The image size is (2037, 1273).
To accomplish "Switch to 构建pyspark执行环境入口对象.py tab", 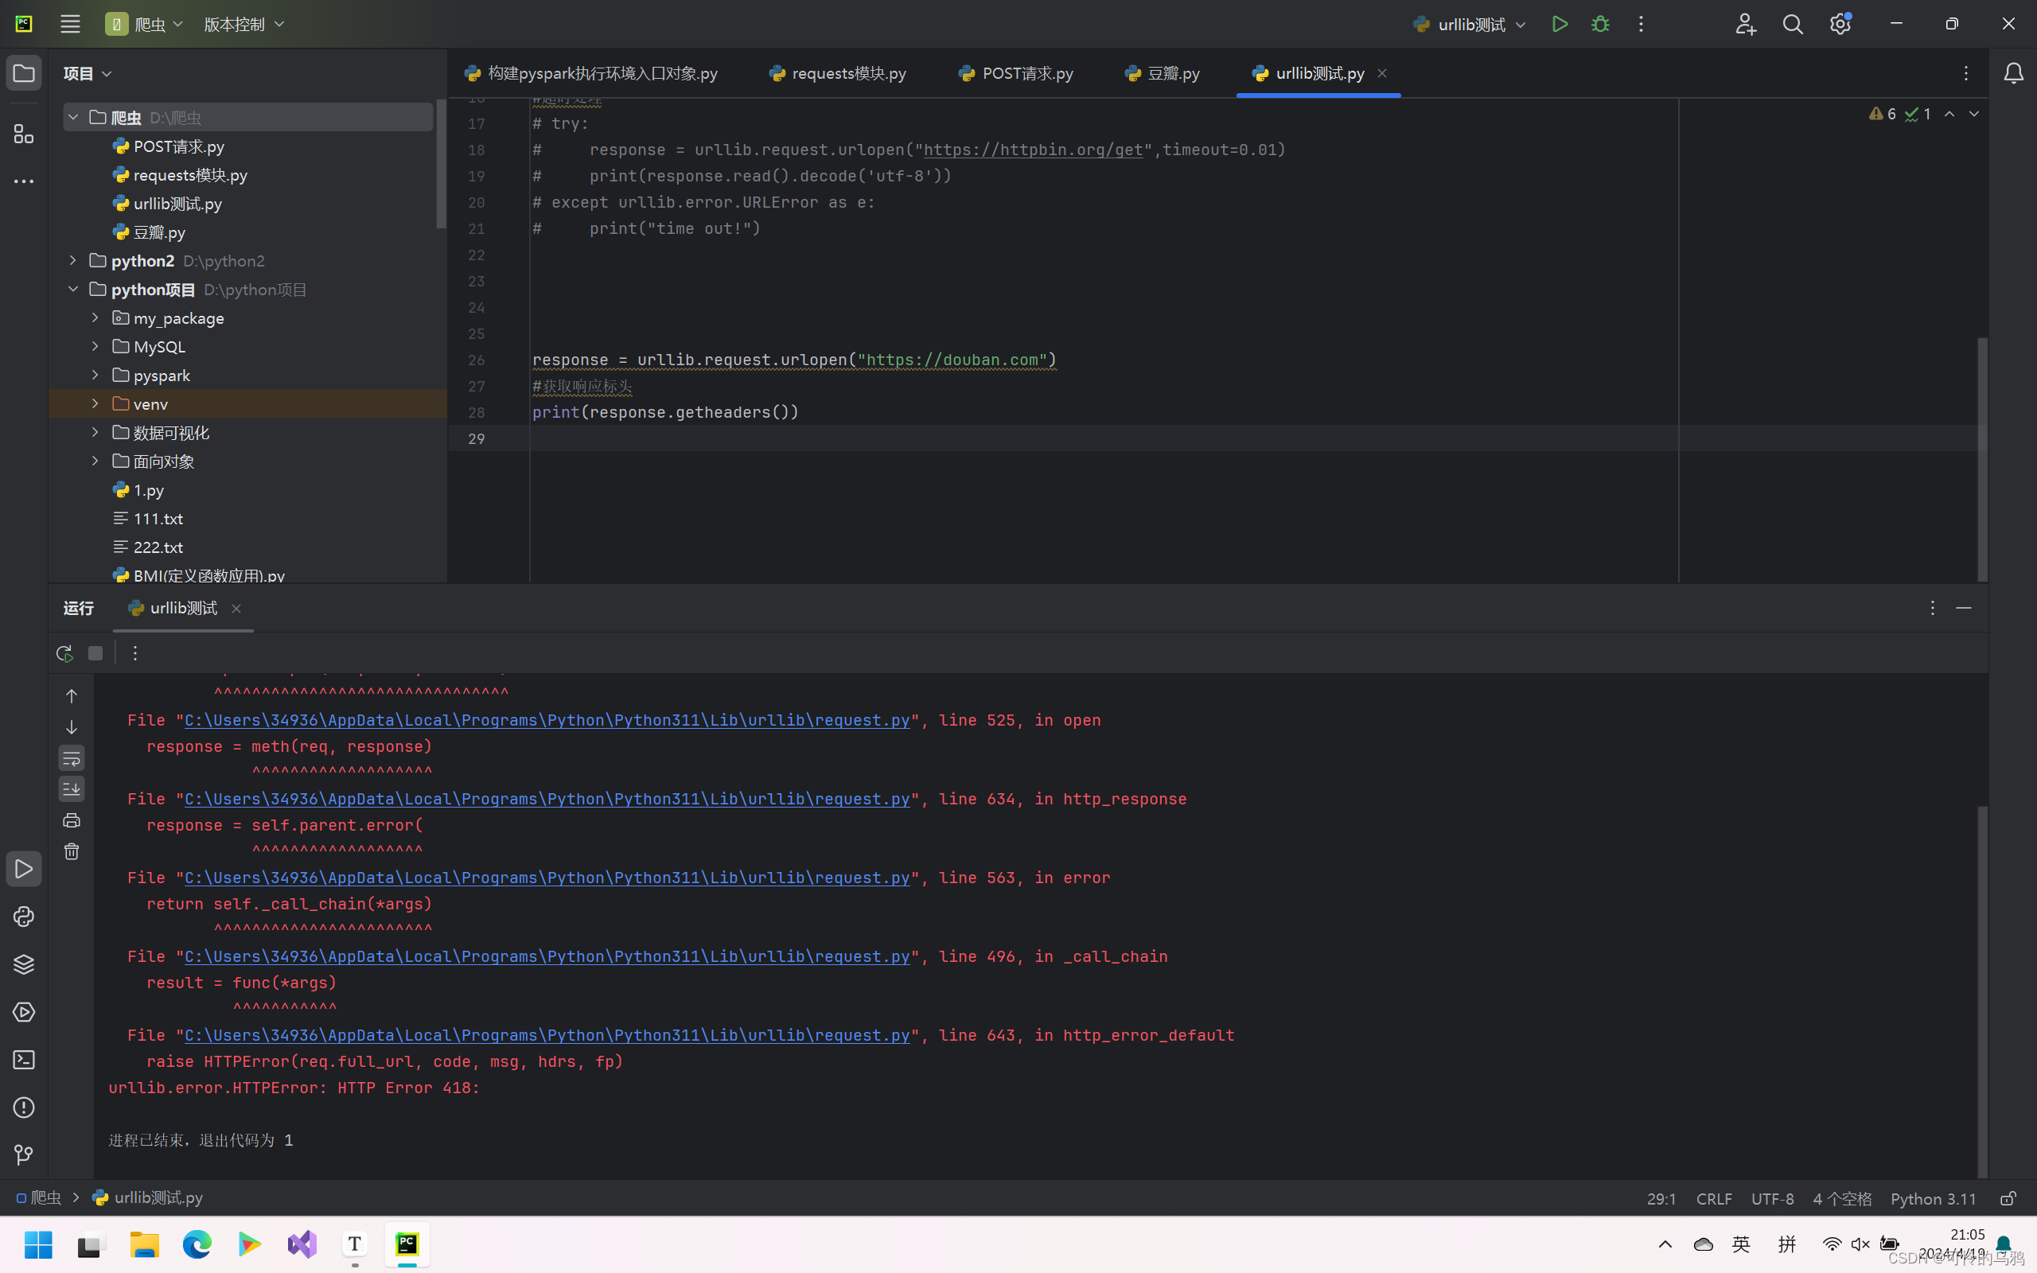I will point(591,73).
